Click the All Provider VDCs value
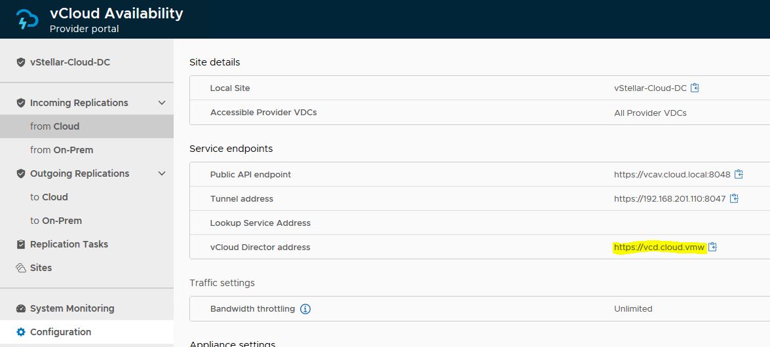 point(650,113)
